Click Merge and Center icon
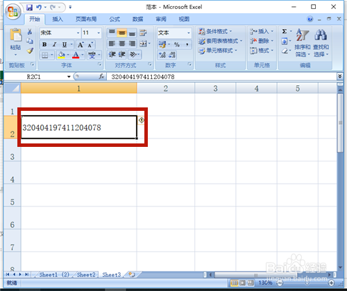 (x=143, y=44)
